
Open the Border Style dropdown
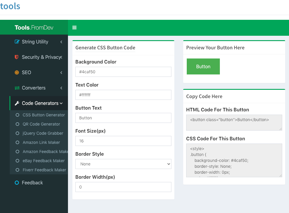[x=123, y=164]
